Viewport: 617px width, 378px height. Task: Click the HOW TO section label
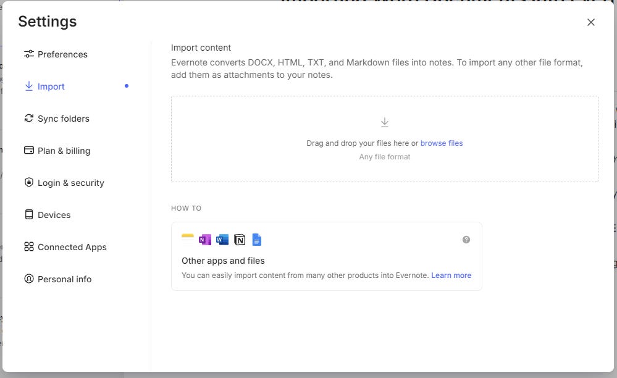pos(186,208)
